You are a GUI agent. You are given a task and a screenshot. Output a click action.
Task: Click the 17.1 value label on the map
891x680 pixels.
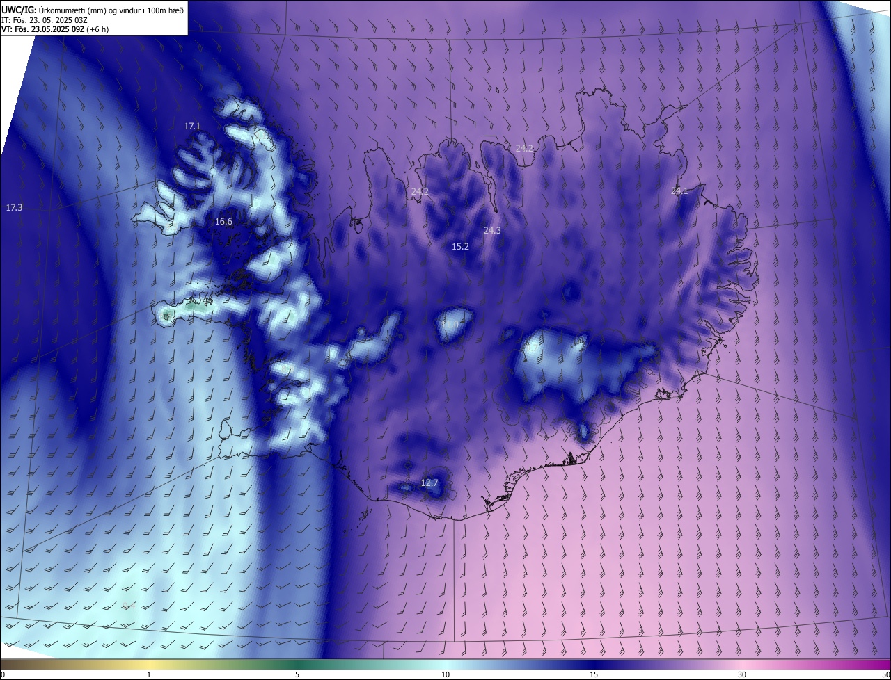192,127
